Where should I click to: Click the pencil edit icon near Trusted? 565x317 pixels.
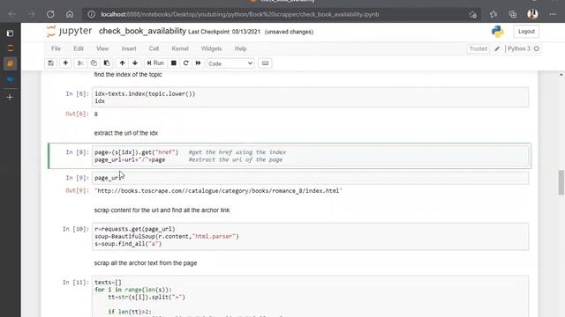coord(497,48)
